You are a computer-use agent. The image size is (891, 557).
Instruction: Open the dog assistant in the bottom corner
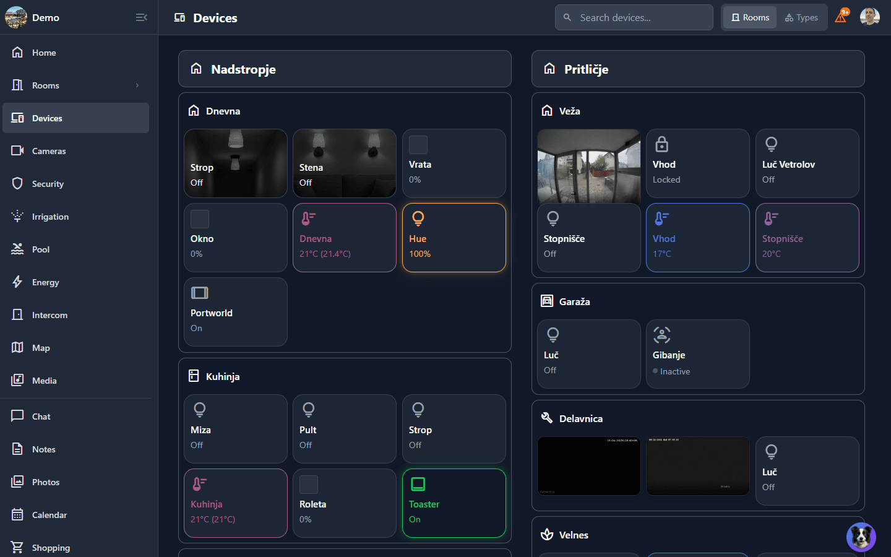(861, 537)
